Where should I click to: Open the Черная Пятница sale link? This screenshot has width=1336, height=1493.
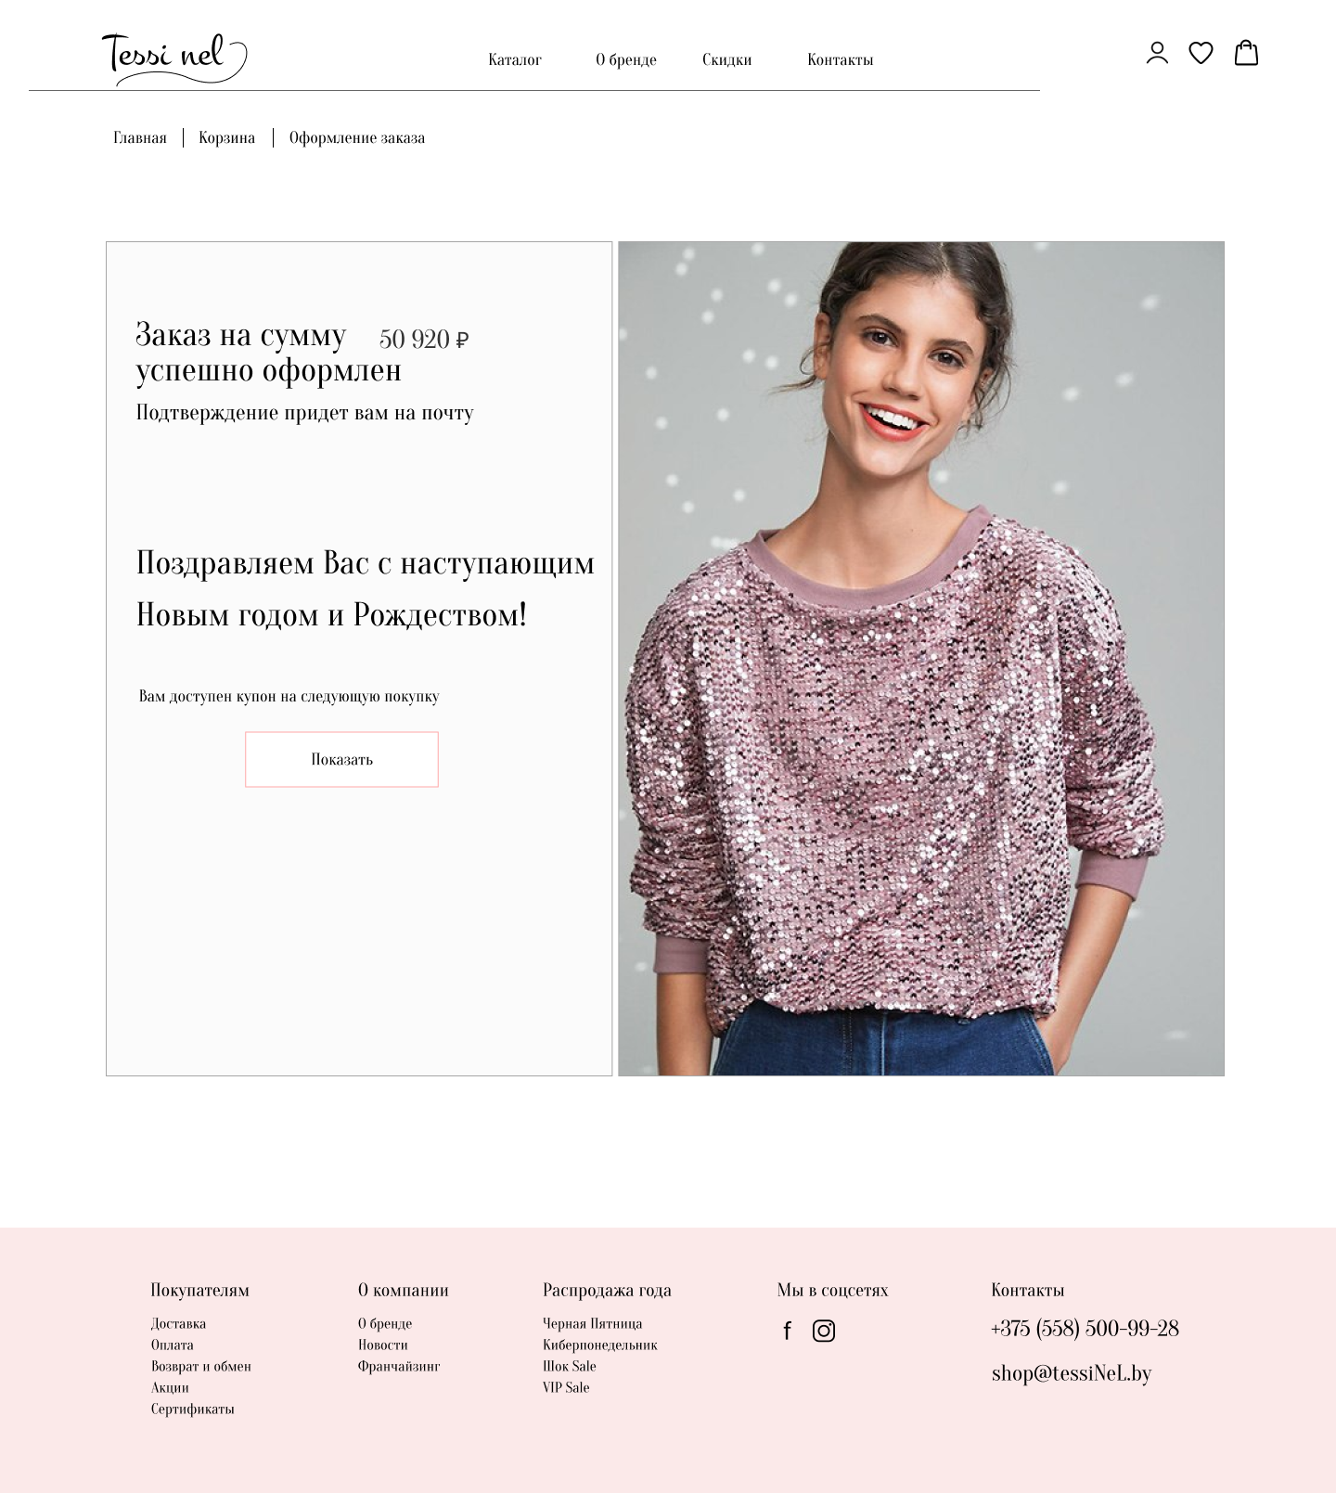point(592,1323)
